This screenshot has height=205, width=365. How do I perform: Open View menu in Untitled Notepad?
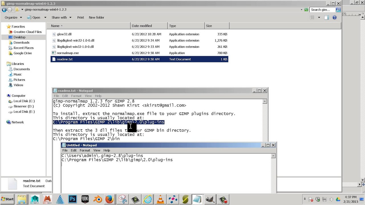pyautogui.click(x=97, y=150)
